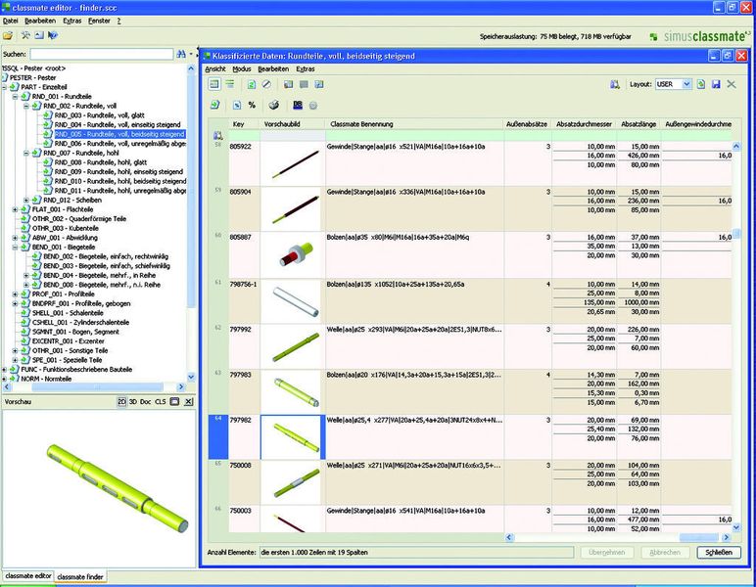Image resolution: width=756 pixels, height=587 pixels.
Task: Close the Vorschau preview panel
Action: pos(189,402)
